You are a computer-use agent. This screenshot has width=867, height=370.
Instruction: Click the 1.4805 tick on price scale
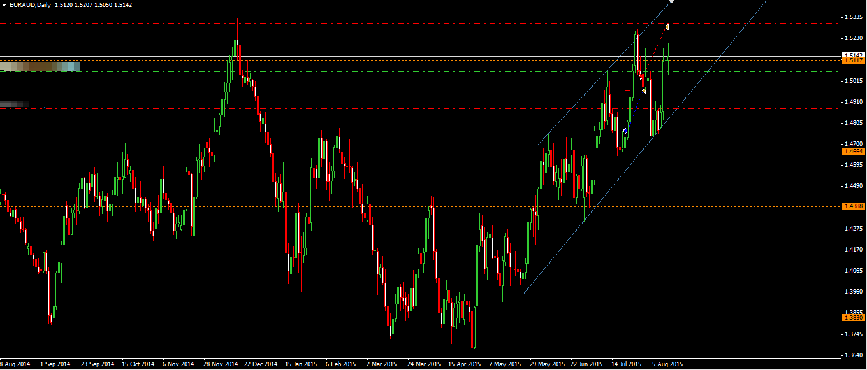pos(854,123)
